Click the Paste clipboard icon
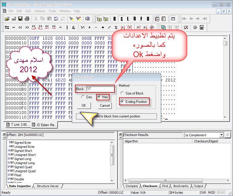Viewport: 233px width, 196px height. coord(49,19)
